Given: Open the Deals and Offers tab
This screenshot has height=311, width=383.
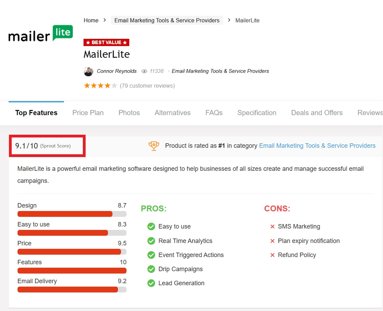Looking at the screenshot, I should 317,113.
